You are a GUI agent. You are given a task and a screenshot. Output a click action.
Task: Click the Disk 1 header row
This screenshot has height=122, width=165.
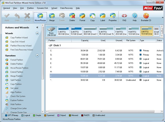(x=105, y=45)
